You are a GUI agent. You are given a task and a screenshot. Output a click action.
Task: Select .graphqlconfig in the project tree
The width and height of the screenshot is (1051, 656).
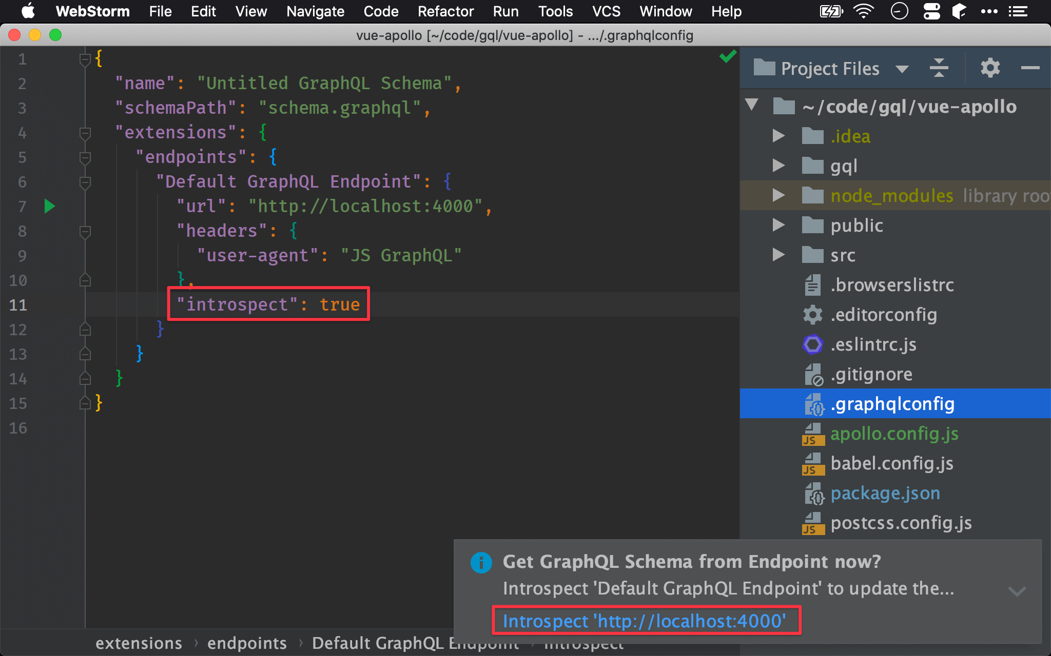pyautogui.click(x=895, y=404)
